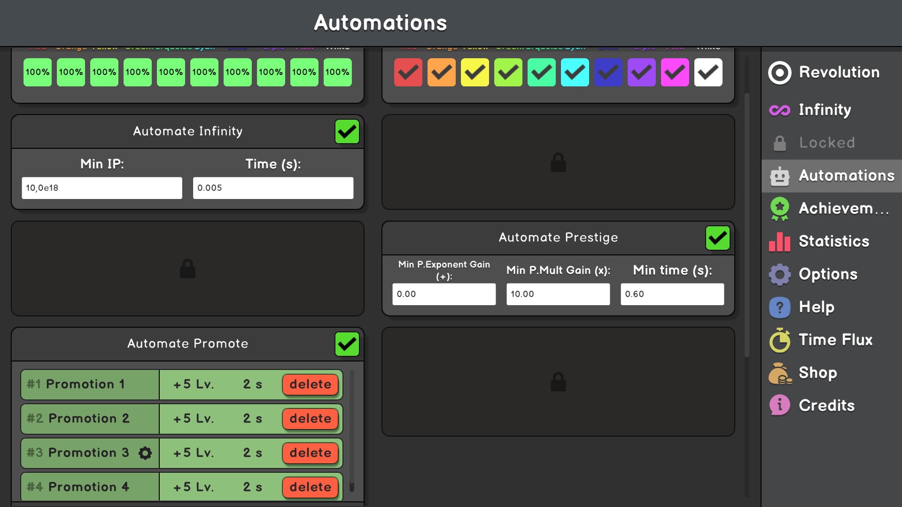Click the Achievements medal icon
Viewport: 902px width, 507px height.
[779, 209]
